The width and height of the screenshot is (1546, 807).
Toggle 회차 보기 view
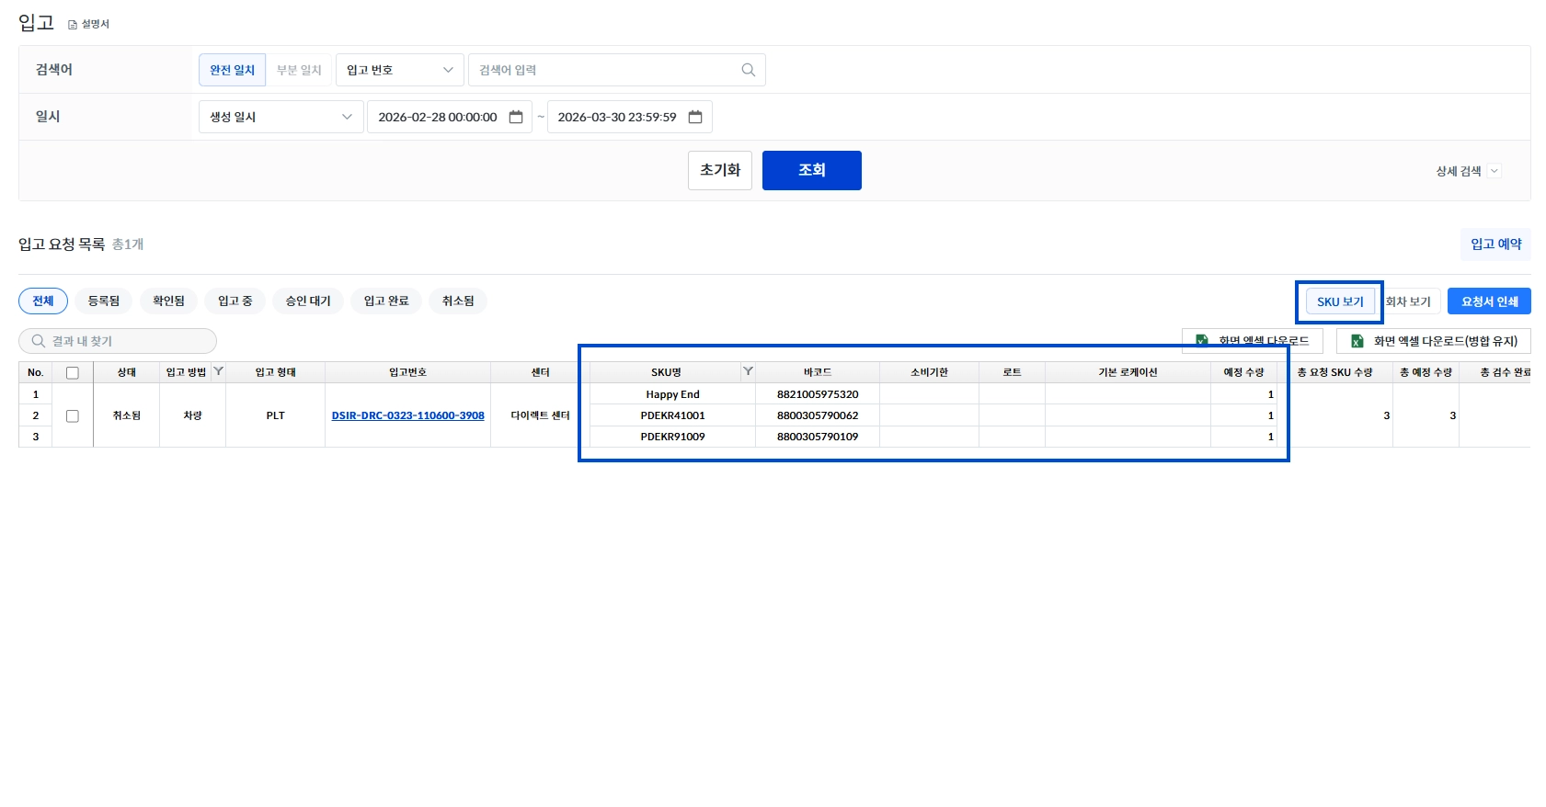coord(1408,301)
